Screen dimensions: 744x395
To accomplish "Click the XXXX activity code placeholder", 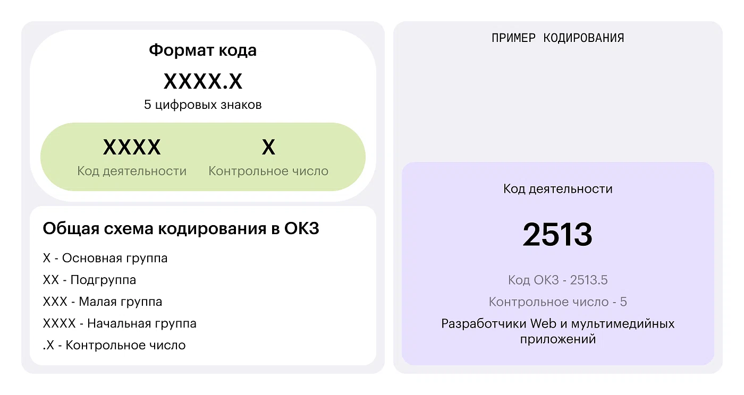I will click(x=132, y=147).
